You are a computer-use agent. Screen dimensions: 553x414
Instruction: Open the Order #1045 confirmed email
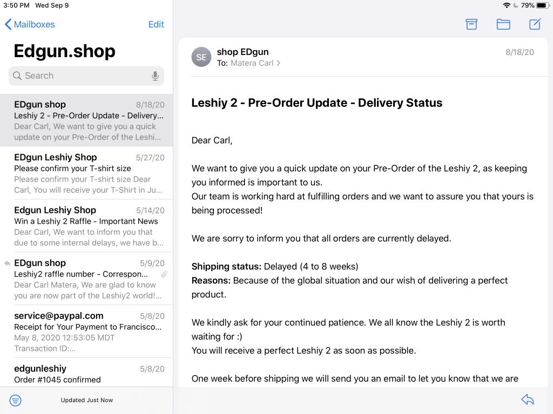coord(86,372)
